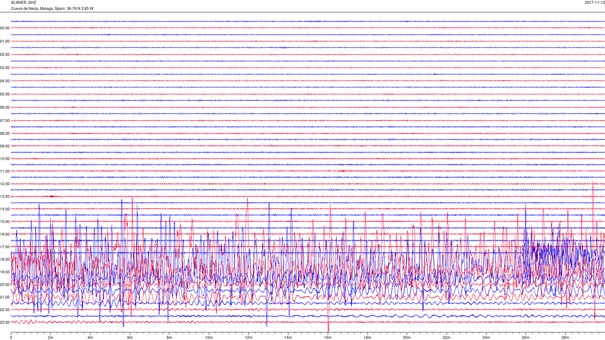Select the 00:30 time label

point(5,28)
